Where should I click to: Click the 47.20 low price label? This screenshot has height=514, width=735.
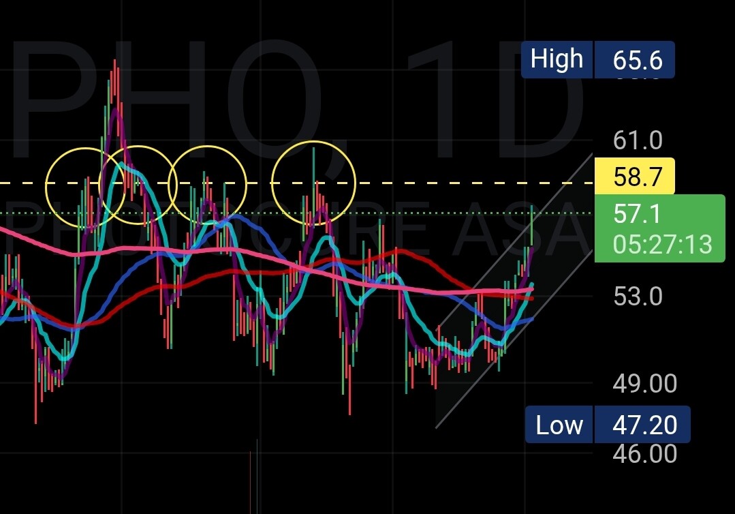tap(642, 425)
